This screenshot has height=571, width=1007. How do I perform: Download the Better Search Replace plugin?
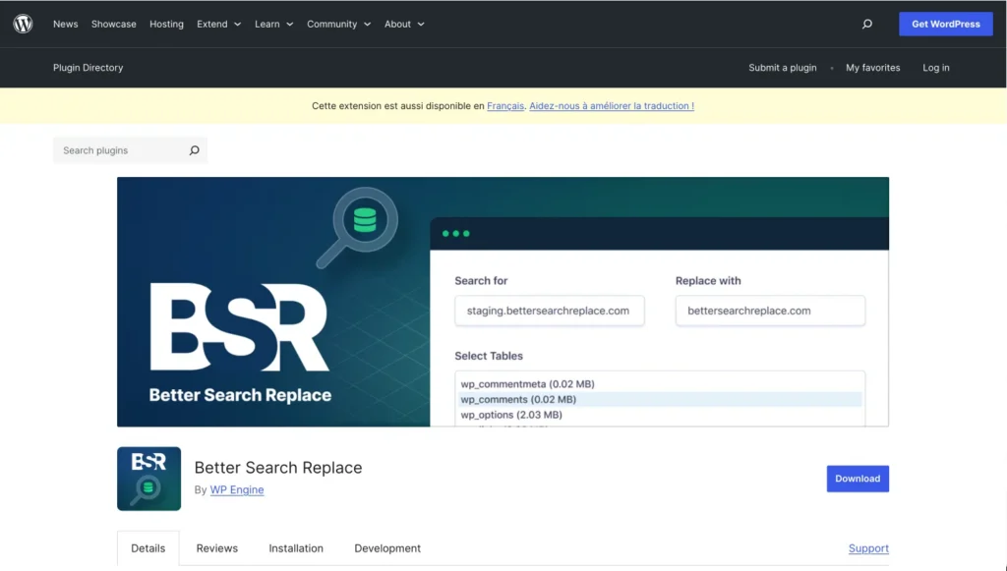point(857,479)
